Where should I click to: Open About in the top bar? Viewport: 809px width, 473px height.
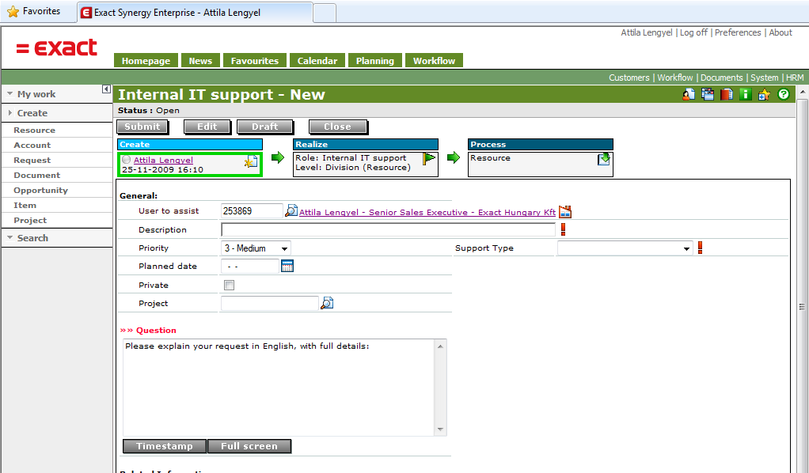pos(781,32)
